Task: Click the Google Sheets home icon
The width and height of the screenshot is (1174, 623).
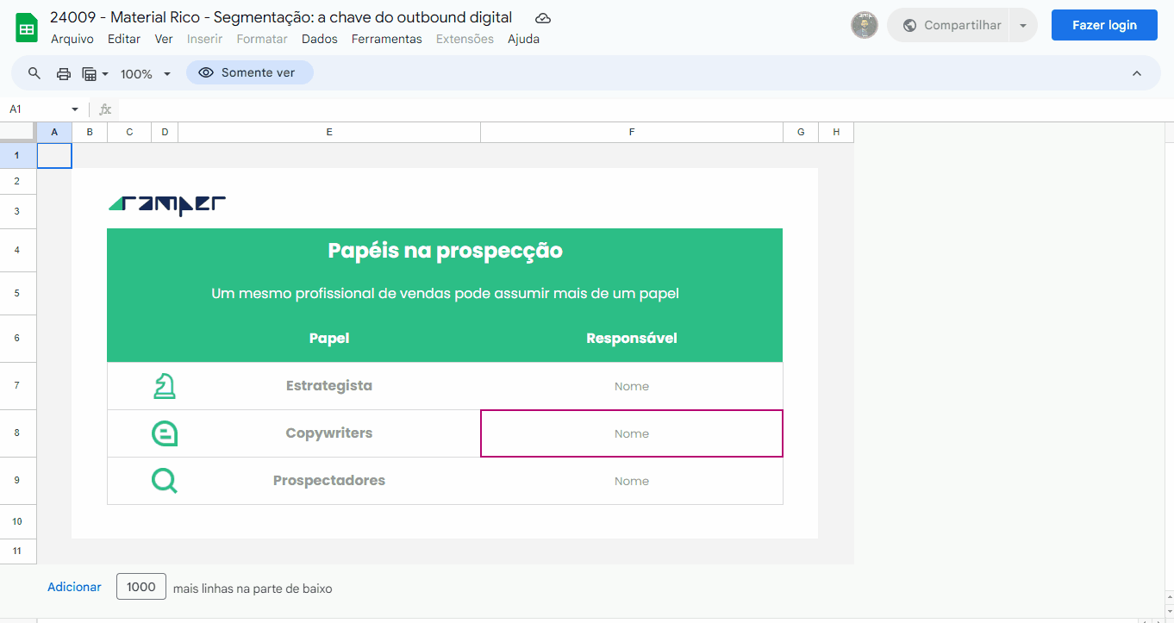Action: pos(27,28)
